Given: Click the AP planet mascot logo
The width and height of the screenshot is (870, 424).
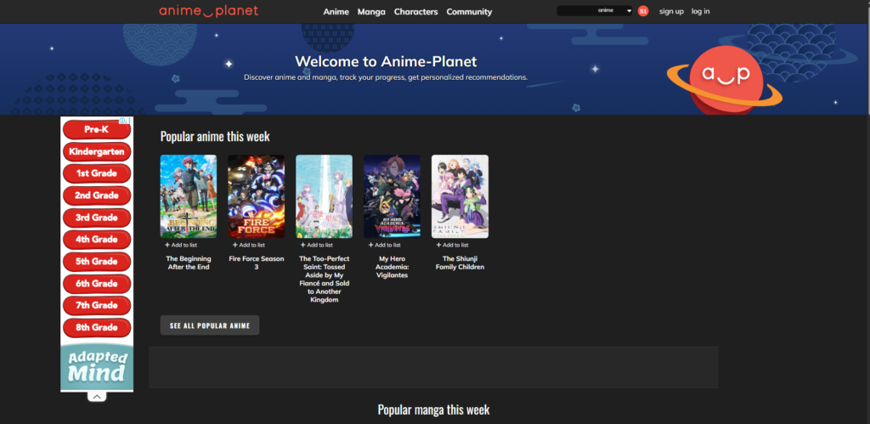Looking at the screenshot, I should tap(726, 78).
